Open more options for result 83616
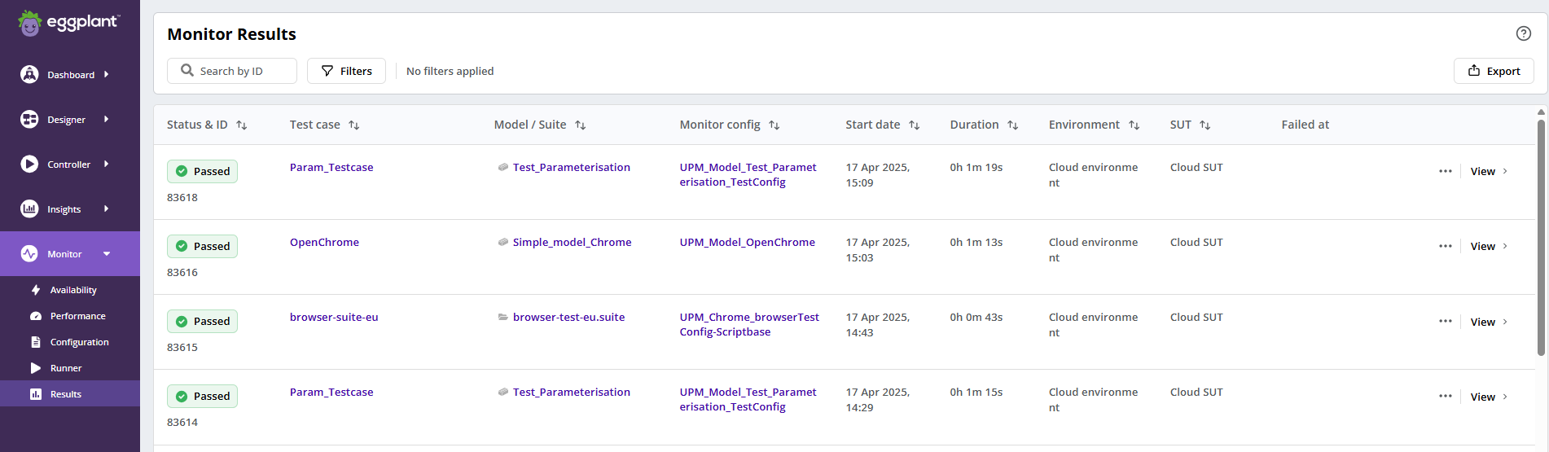This screenshot has height=452, width=1549. click(1446, 246)
